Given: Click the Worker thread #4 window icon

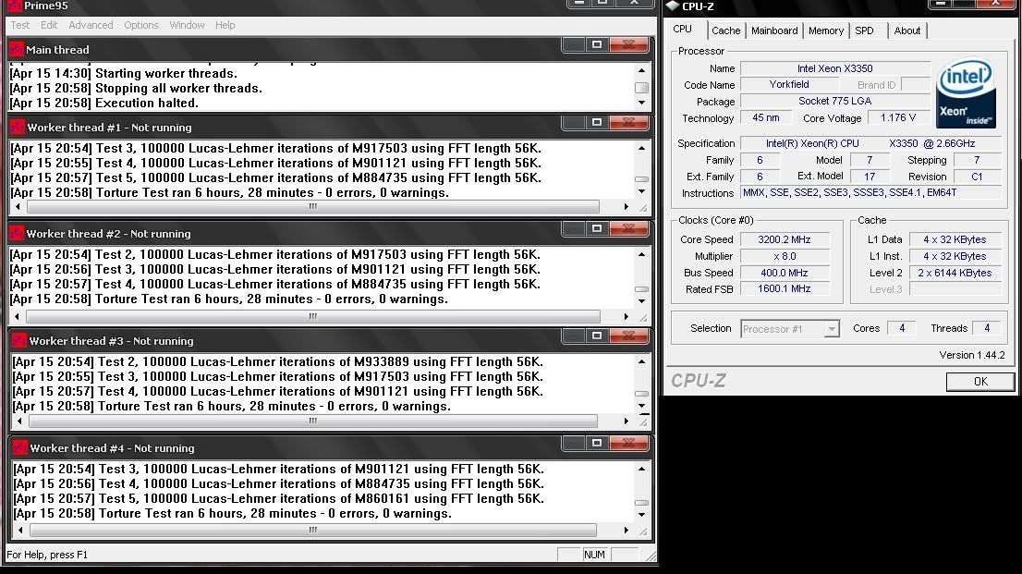Looking at the screenshot, I should (19, 448).
